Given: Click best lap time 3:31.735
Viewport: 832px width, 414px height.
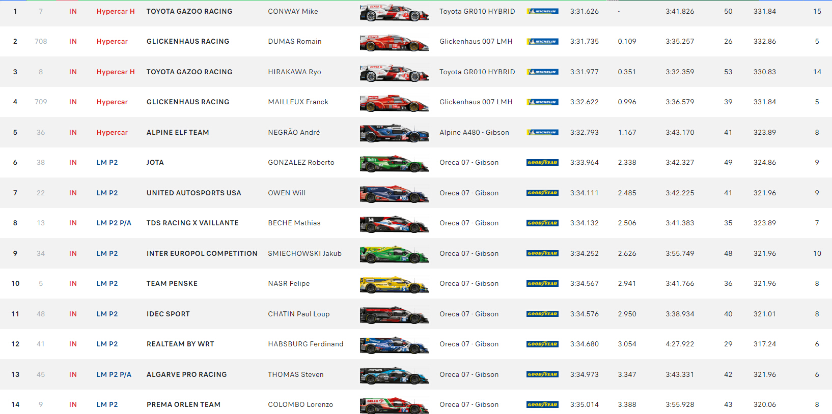Looking at the screenshot, I should (585, 41).
